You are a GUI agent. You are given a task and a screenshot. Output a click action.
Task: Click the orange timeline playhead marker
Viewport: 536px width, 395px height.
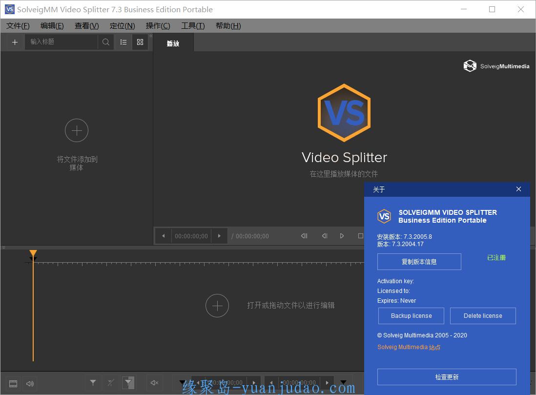[x=33, y=254]
